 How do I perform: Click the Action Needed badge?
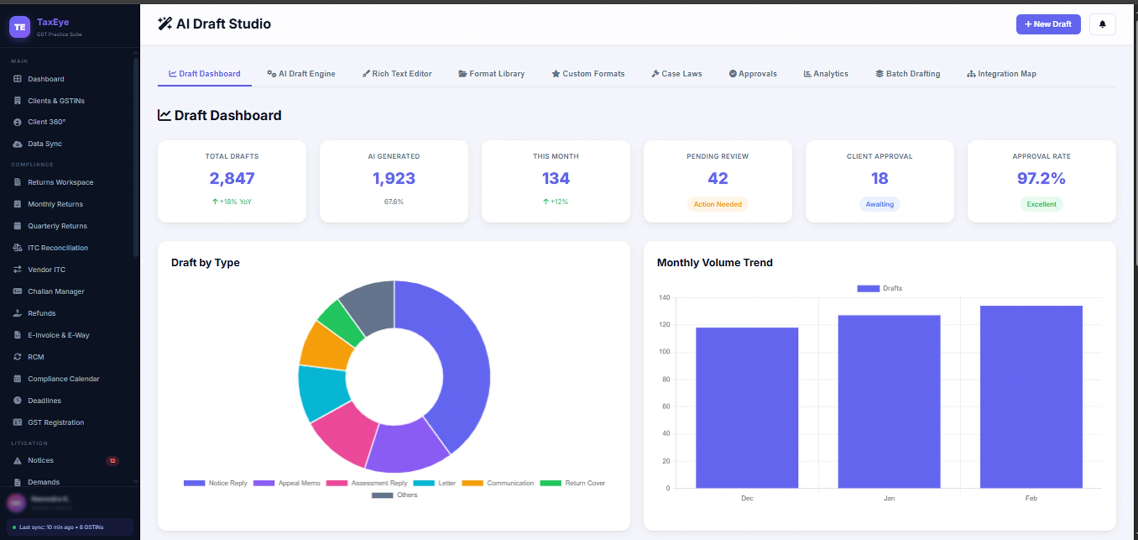tap(717, 204)
